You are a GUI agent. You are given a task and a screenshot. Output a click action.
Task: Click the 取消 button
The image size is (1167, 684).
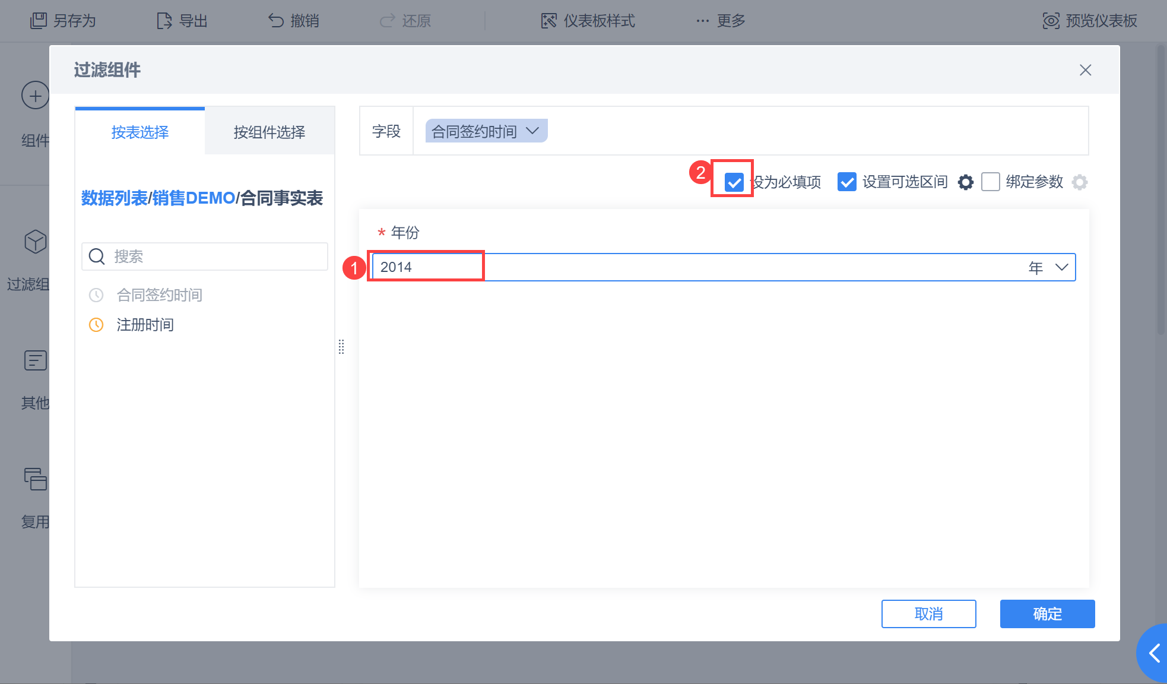coord(928,613)
